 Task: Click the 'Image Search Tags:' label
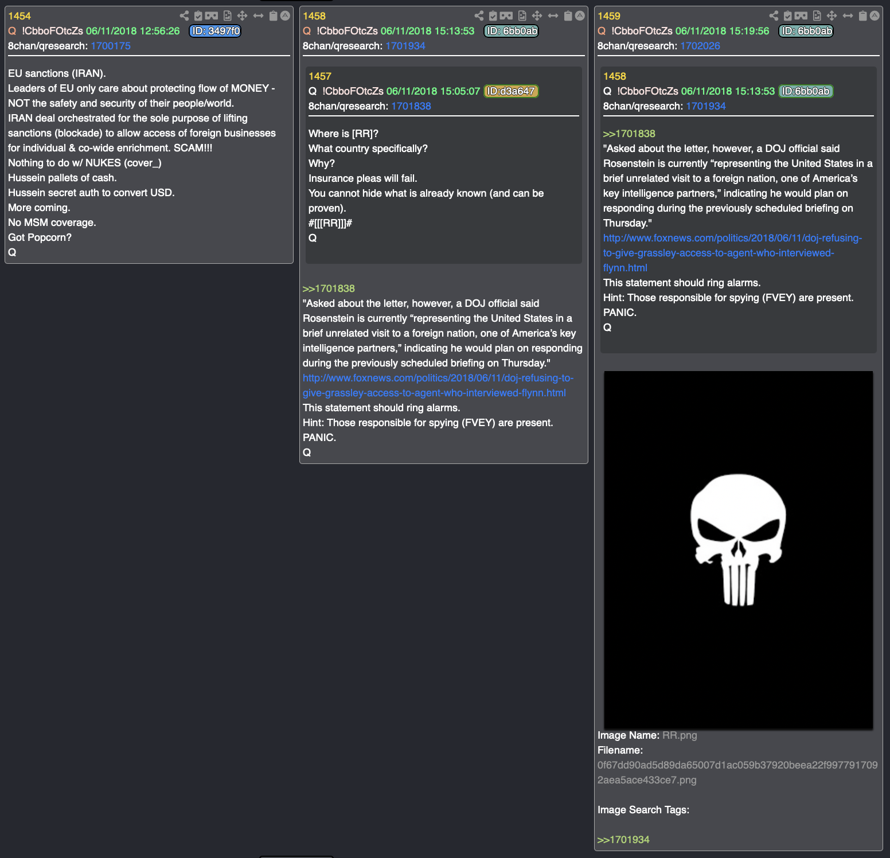tap(643, 810)
